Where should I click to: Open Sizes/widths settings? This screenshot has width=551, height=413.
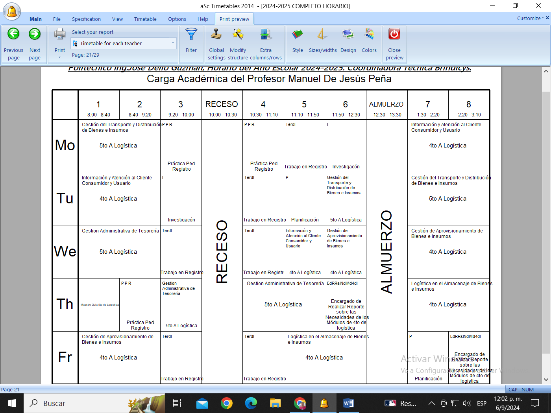click(x=323, y=40)
